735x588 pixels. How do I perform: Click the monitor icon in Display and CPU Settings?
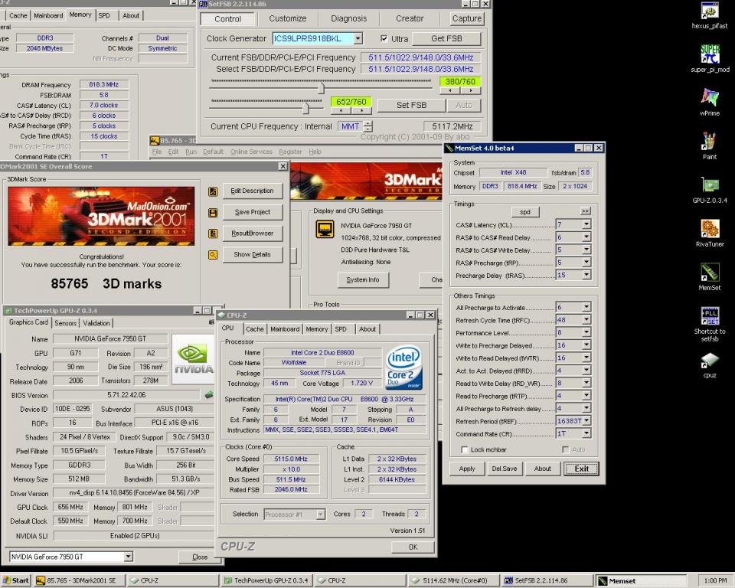click(x=325, y=229)
